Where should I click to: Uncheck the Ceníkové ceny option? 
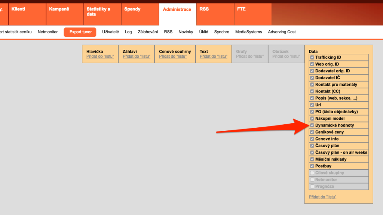[x=312, y=132]
